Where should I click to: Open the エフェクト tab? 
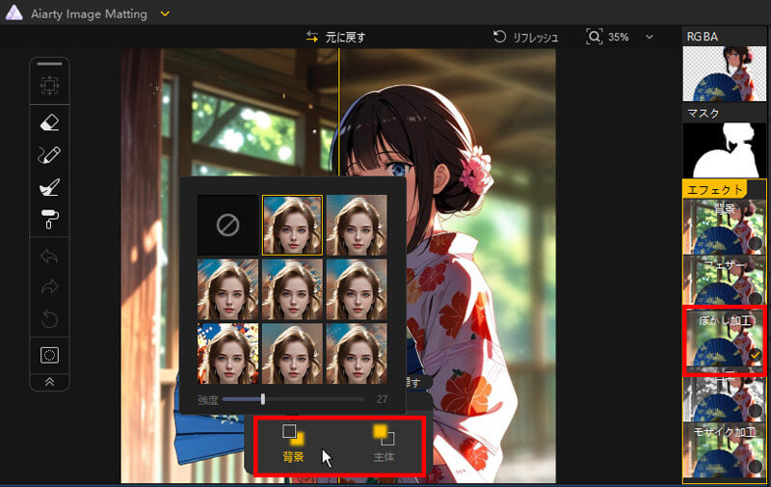(714, 189)
